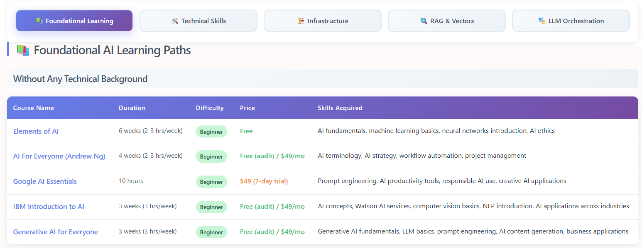
Task: Click the 4 weeks (2-3 hrs/week) duration
Action: coord(151,156)
